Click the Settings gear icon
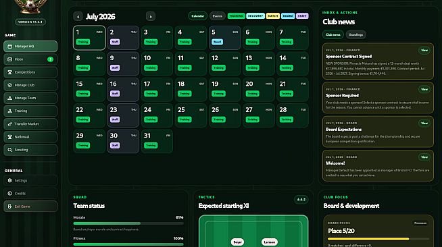This screenshot has height=247, width=442. point(10,181)
